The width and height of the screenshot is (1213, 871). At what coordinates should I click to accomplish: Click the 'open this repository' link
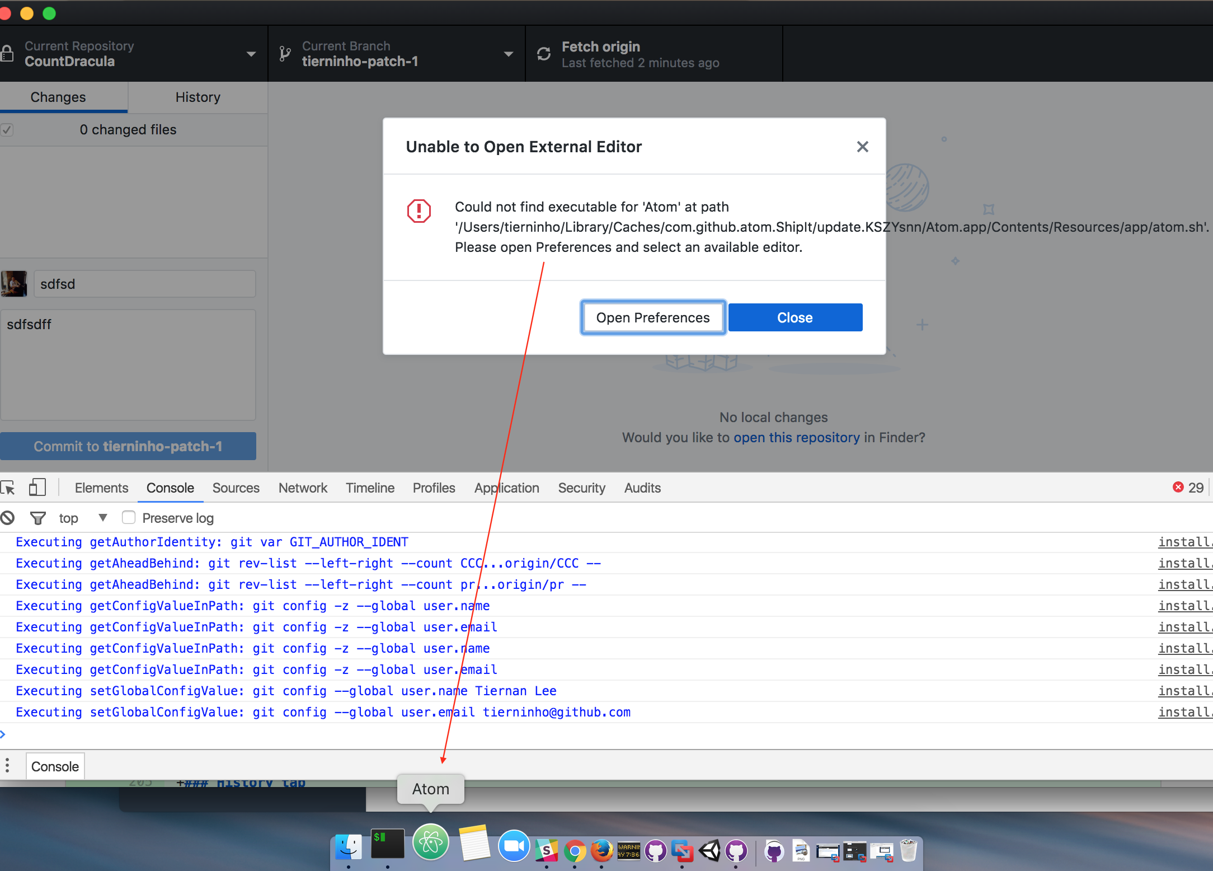click(797, 437)
